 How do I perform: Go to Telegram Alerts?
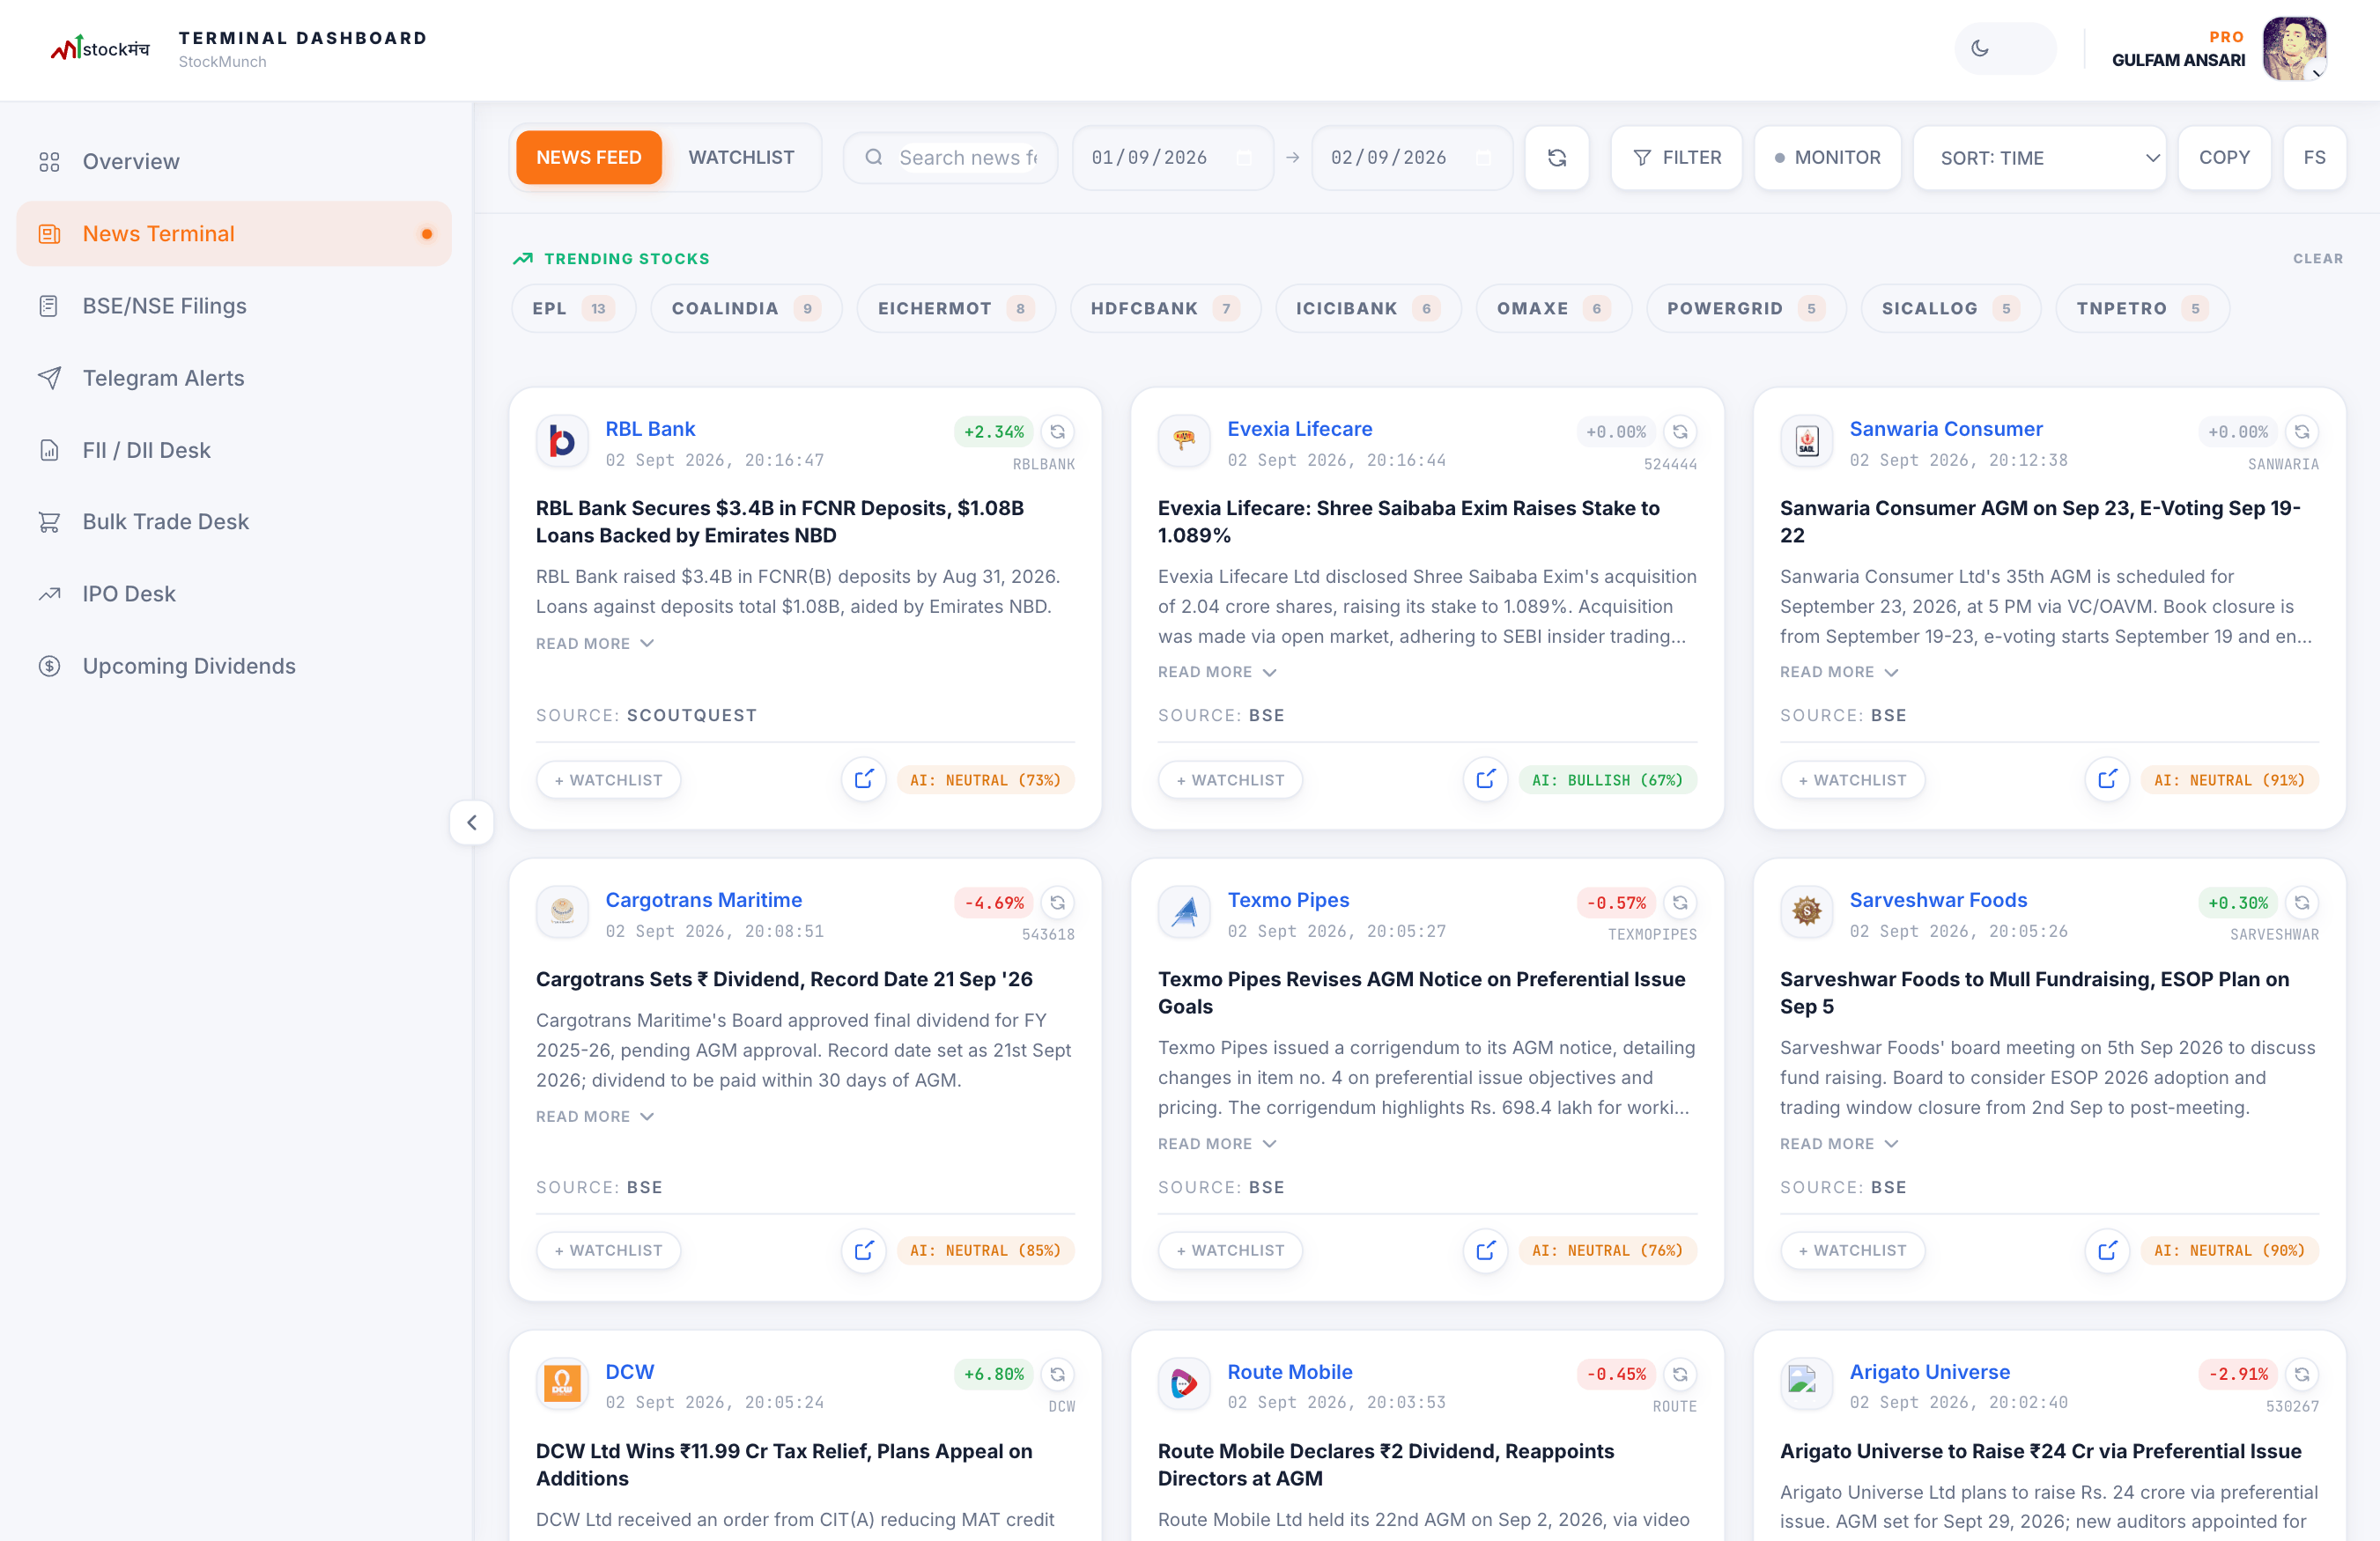[234, 377]
